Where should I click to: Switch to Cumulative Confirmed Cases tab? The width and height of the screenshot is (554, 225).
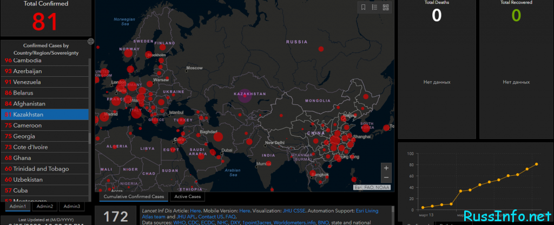(x=134, y=196)
